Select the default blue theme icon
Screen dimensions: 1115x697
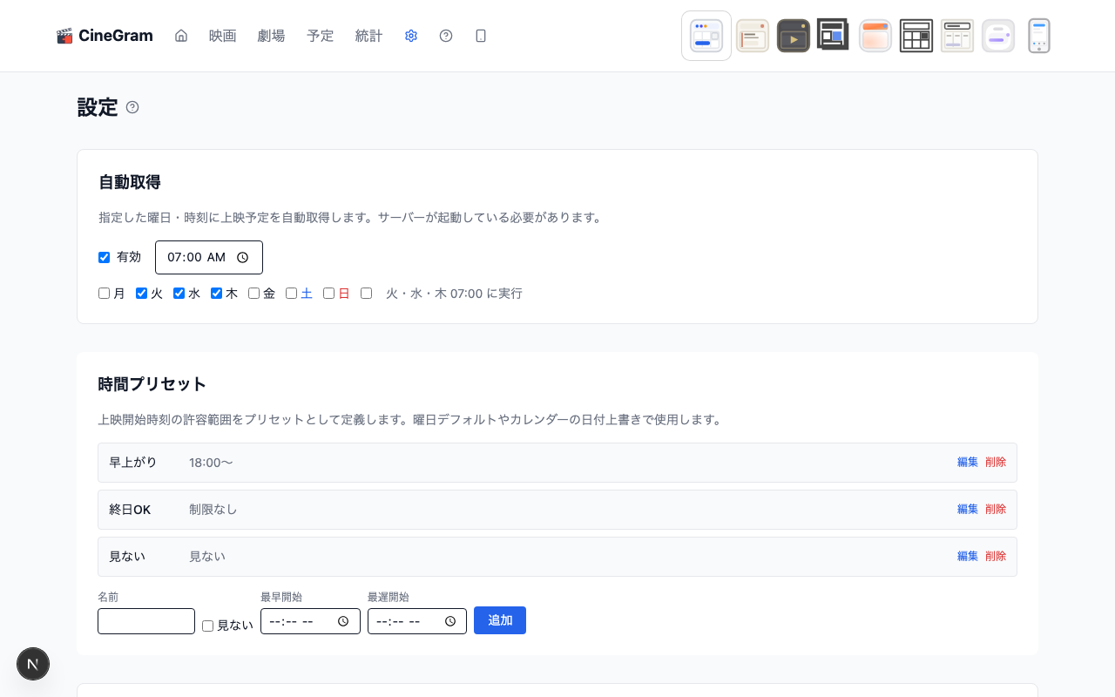[706, 35]
